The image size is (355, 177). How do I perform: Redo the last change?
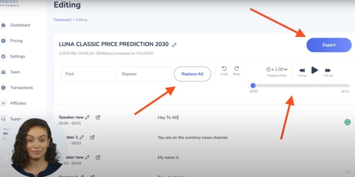236,71
